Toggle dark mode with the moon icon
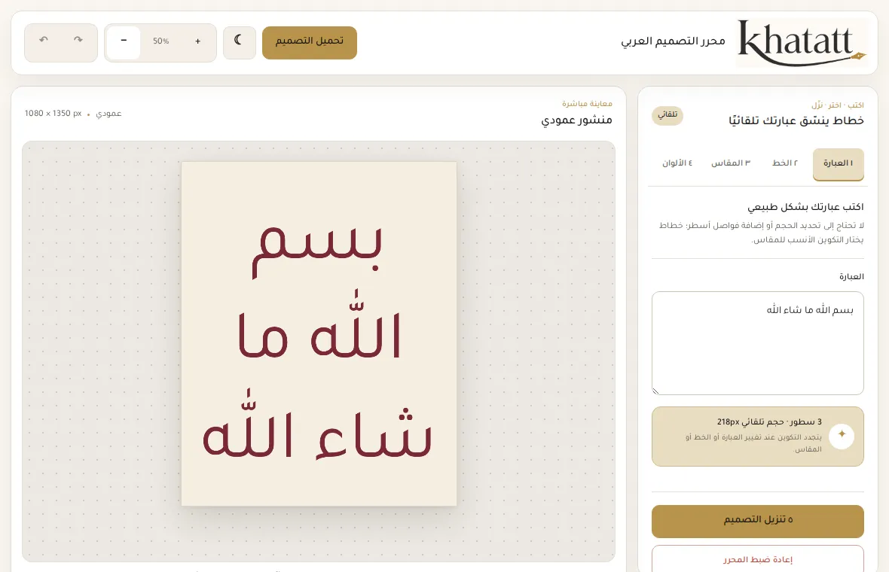Viewport: 889px width, 572px height. click(240, 42)
